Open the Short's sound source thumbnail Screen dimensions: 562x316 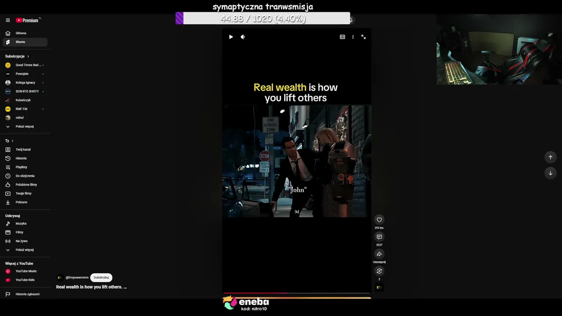[x=379, y=287]
